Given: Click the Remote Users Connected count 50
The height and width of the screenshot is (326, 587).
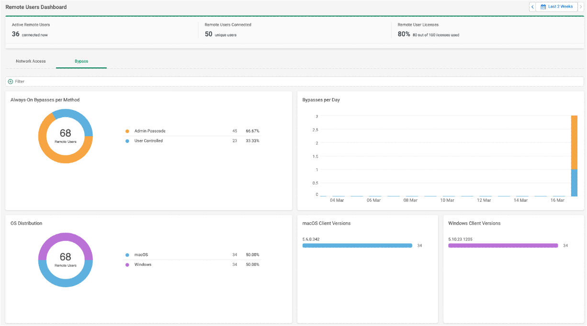Looking at the screenshot, I should (x=209, y=34).
